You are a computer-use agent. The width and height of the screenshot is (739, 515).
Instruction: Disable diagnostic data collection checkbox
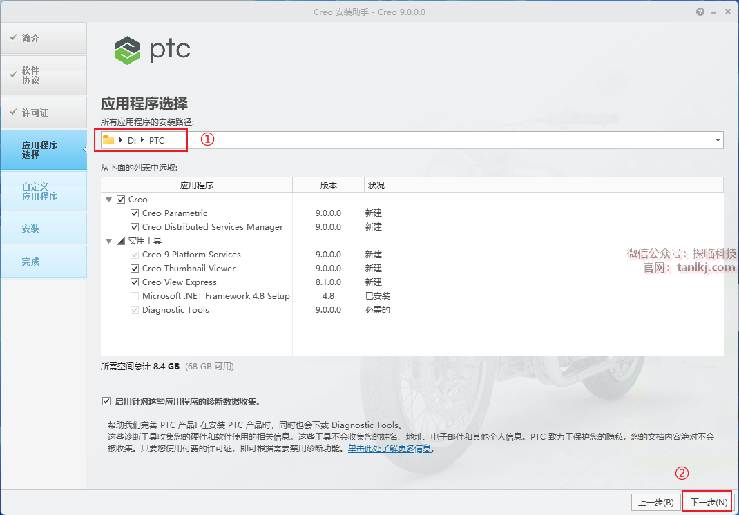(x=106, y=401)
